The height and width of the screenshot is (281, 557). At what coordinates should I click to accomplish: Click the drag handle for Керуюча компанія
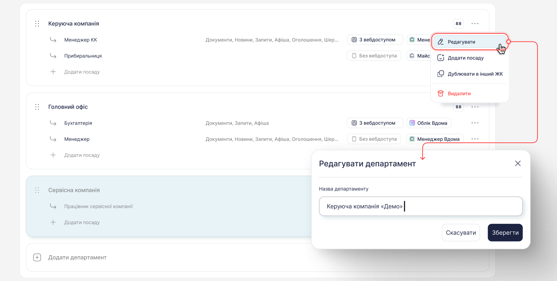(x=37, y=24)
